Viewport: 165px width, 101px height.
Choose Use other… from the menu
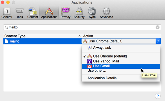click(x=121, y=71)
